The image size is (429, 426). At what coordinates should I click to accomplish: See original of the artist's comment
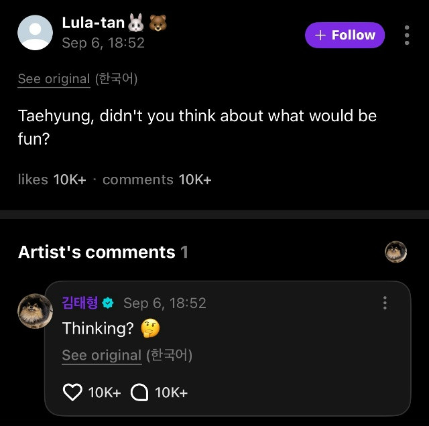click(x=101, y=355)
